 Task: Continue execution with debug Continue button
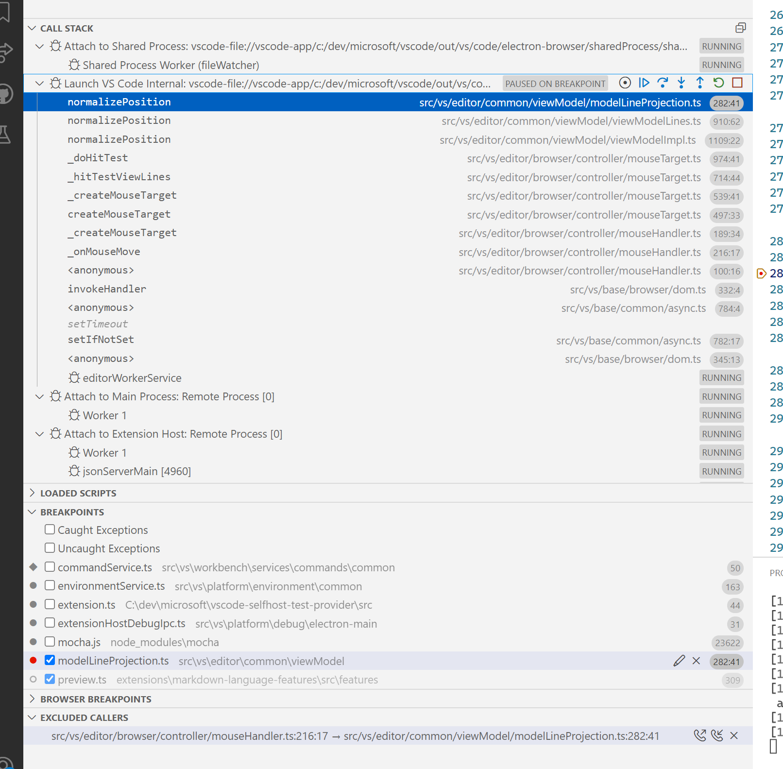(x=644, y=83)
